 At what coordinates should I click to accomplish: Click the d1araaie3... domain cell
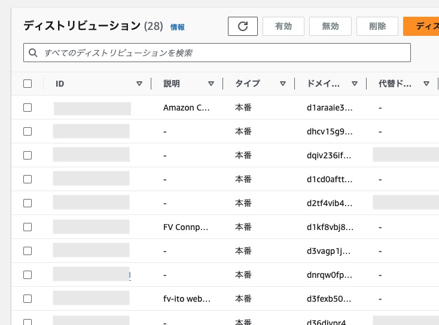click(330, 108)
